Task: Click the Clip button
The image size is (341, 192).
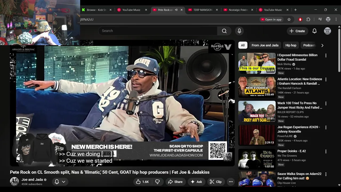Action: tap(216, 182)
